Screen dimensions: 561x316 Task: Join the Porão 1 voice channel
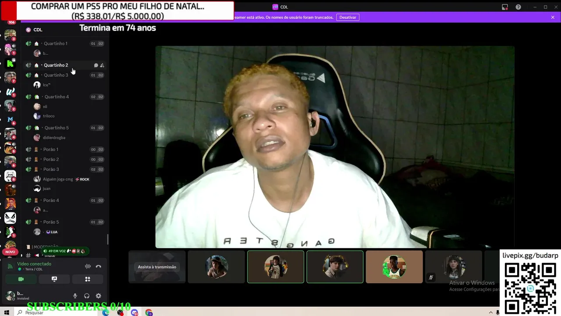(x=65, y=149)
